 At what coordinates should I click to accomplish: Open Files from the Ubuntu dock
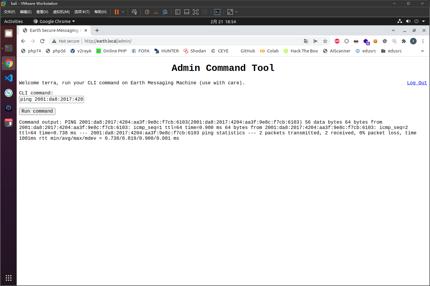click(x=9, y=33)
